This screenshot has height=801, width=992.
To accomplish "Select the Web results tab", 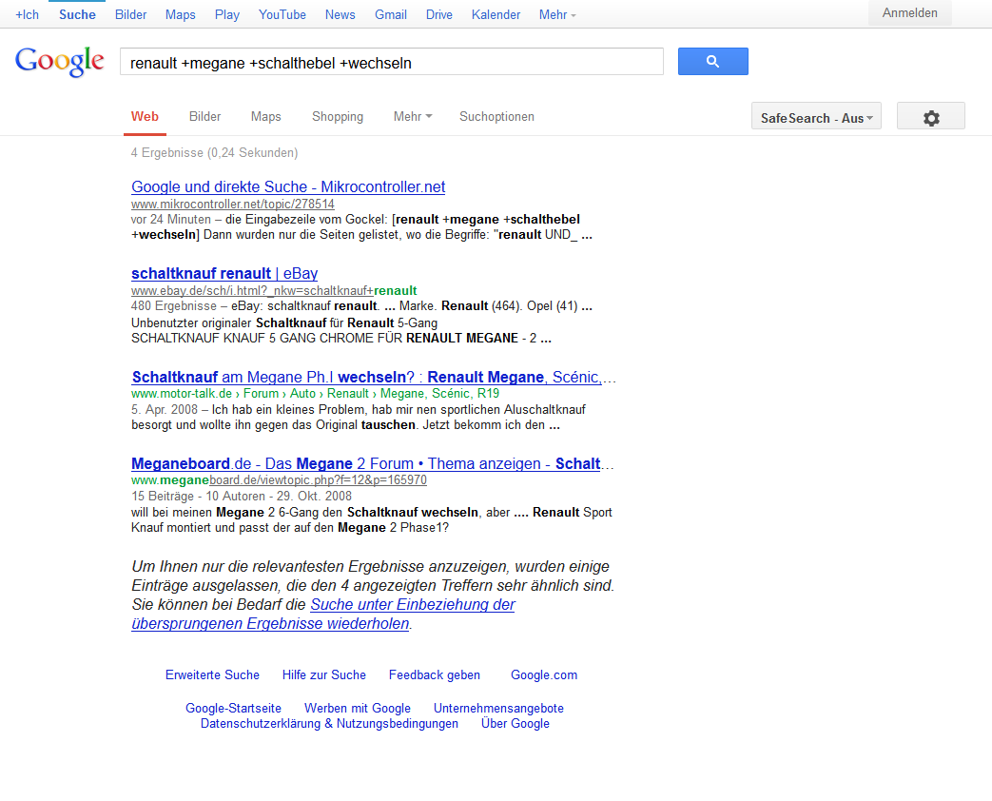I will 145,116.
